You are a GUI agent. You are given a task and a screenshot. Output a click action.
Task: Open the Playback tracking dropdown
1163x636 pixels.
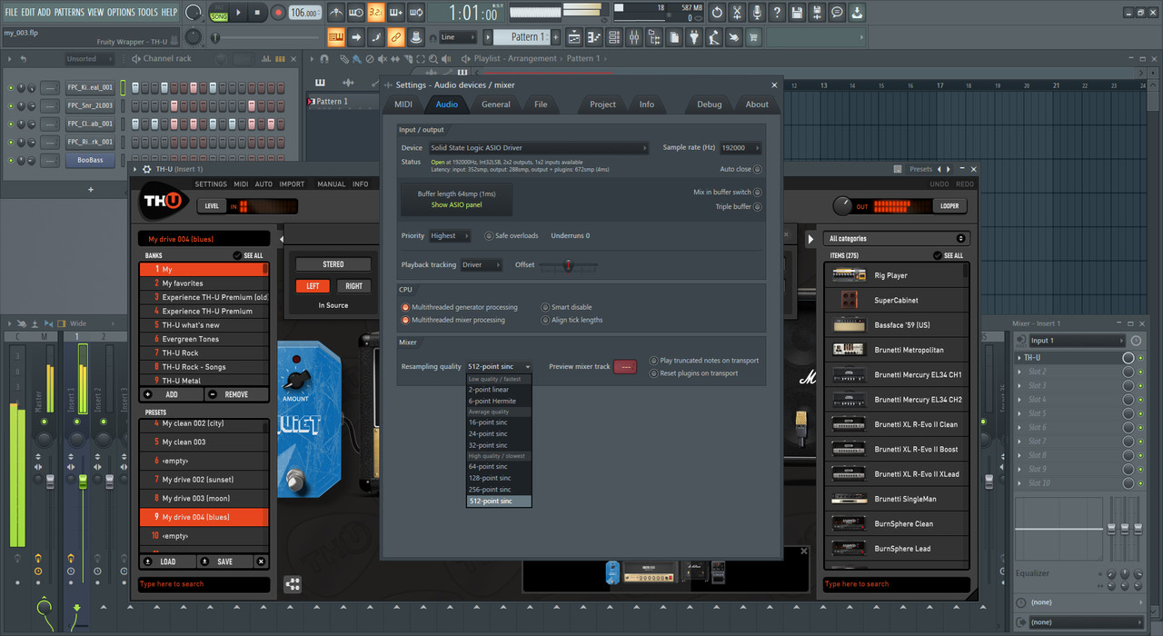(x=482, y=265)
